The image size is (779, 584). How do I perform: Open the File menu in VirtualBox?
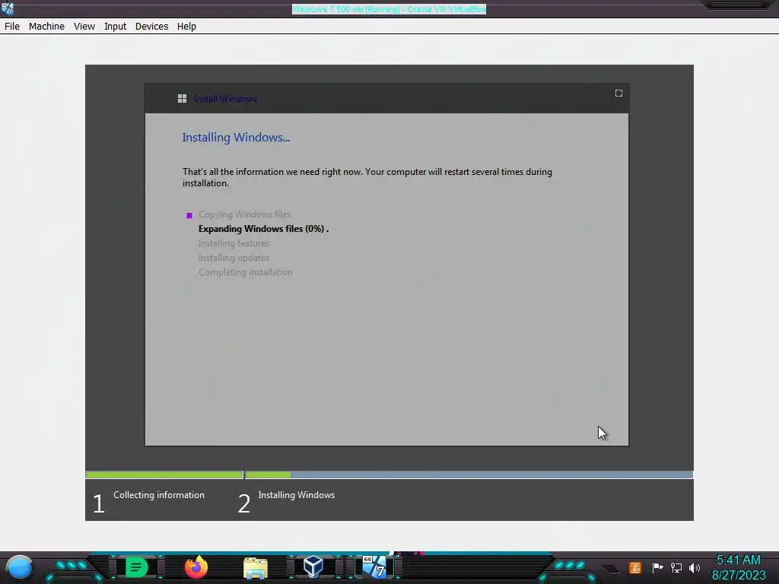coord(12,27)
